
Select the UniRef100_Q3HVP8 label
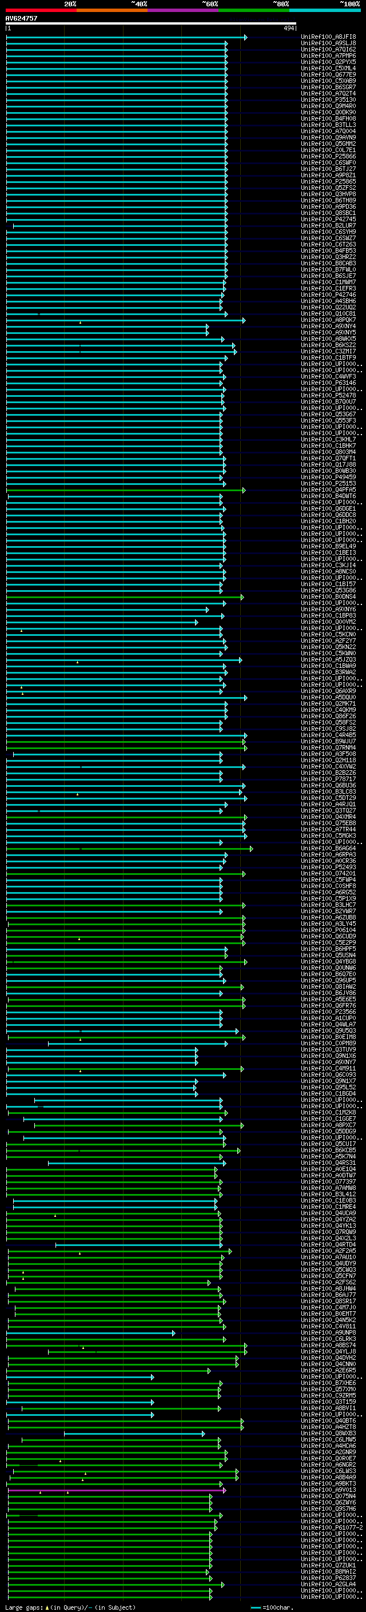tap(328, 194)
